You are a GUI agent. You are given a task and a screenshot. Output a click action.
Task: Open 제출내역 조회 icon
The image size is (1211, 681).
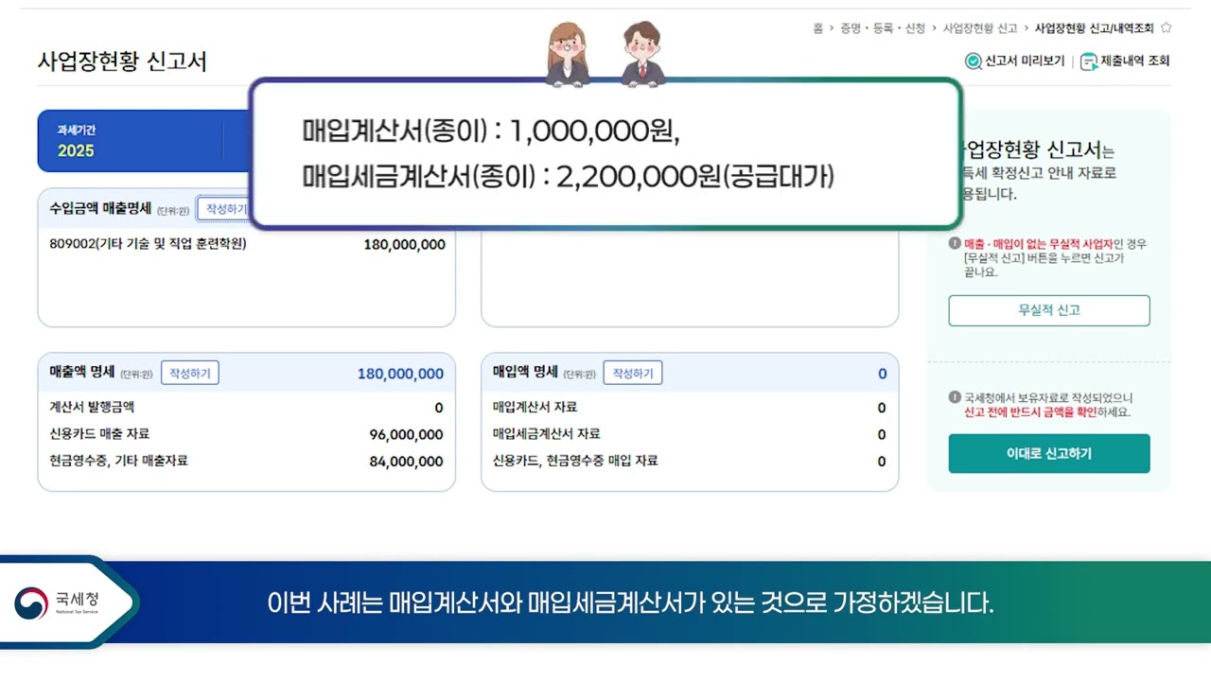1089,61
